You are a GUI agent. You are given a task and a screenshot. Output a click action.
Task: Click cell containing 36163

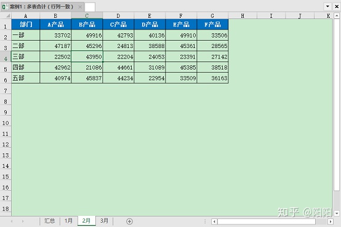(x=212, y=78)
